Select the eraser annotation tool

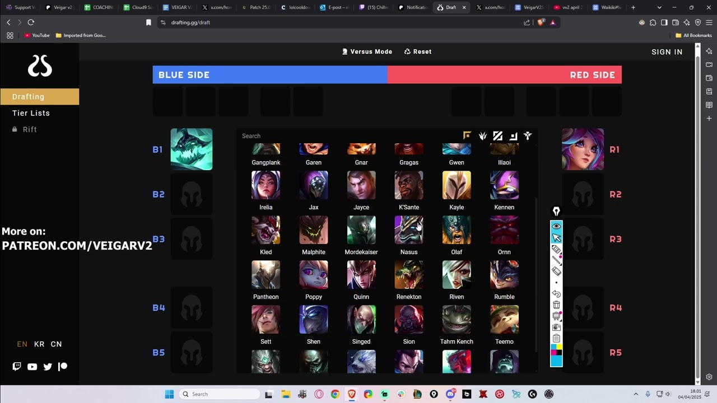click(556, 271)
